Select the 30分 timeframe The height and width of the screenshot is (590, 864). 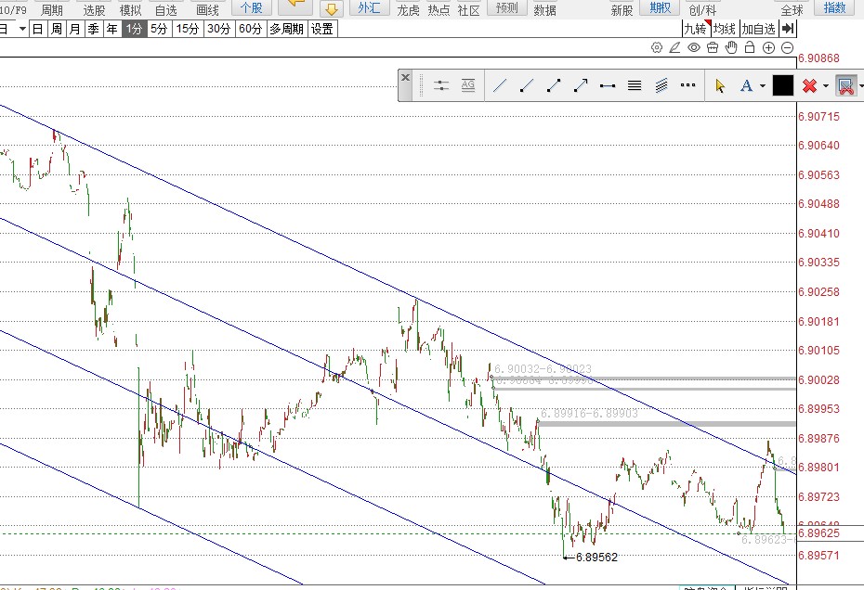(218, 29)
